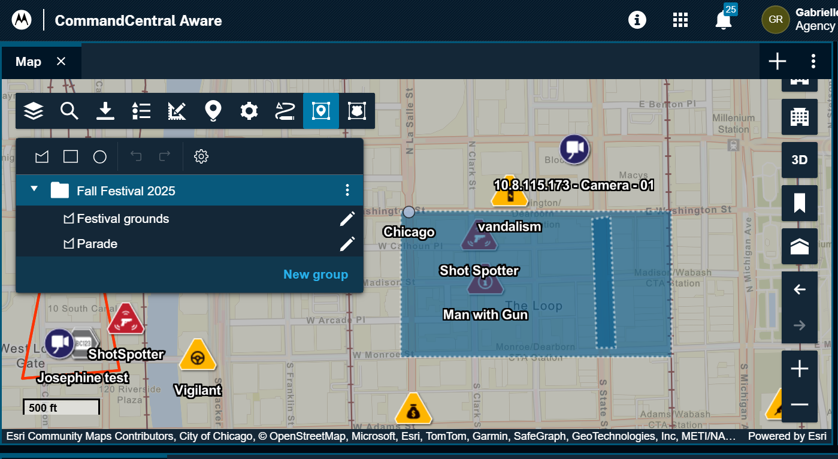The height and width of the screenshot is (459, 838).
Task: Choose the circle draw shape
Action: pyautogui.click(x=100, y=157)
